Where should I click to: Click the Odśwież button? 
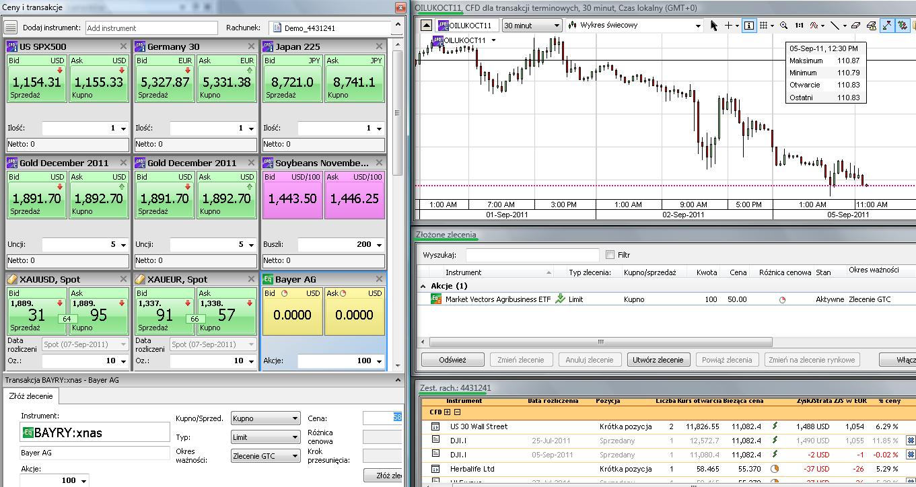point(452,360)
